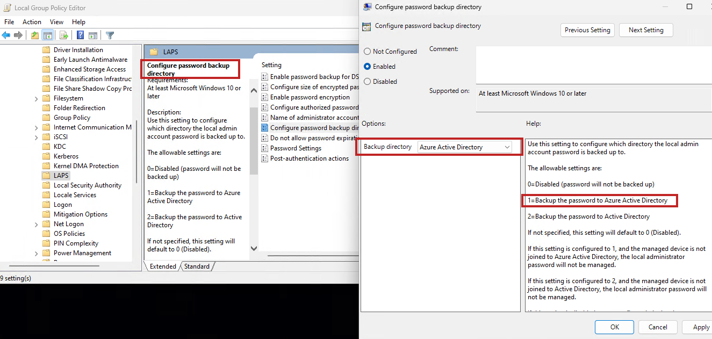Click the OS Policies folder icon

pos(46,234)
